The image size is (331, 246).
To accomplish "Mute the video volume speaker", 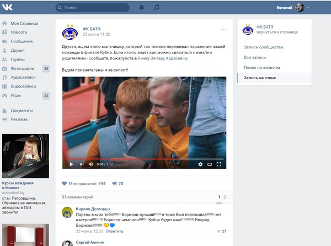I will (x=91, y=164).
